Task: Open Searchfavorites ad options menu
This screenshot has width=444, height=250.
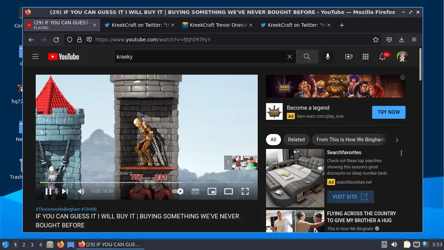Action: point(401,153)
